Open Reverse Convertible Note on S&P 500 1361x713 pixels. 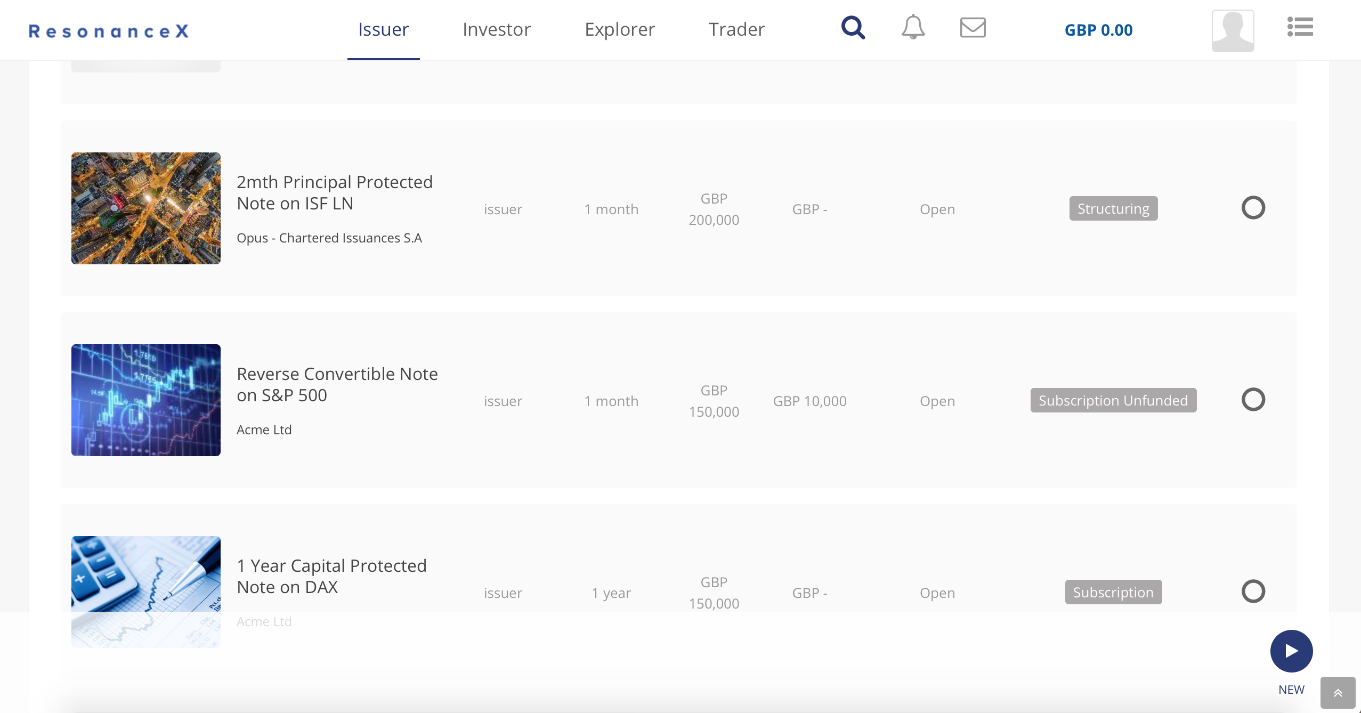337,384
